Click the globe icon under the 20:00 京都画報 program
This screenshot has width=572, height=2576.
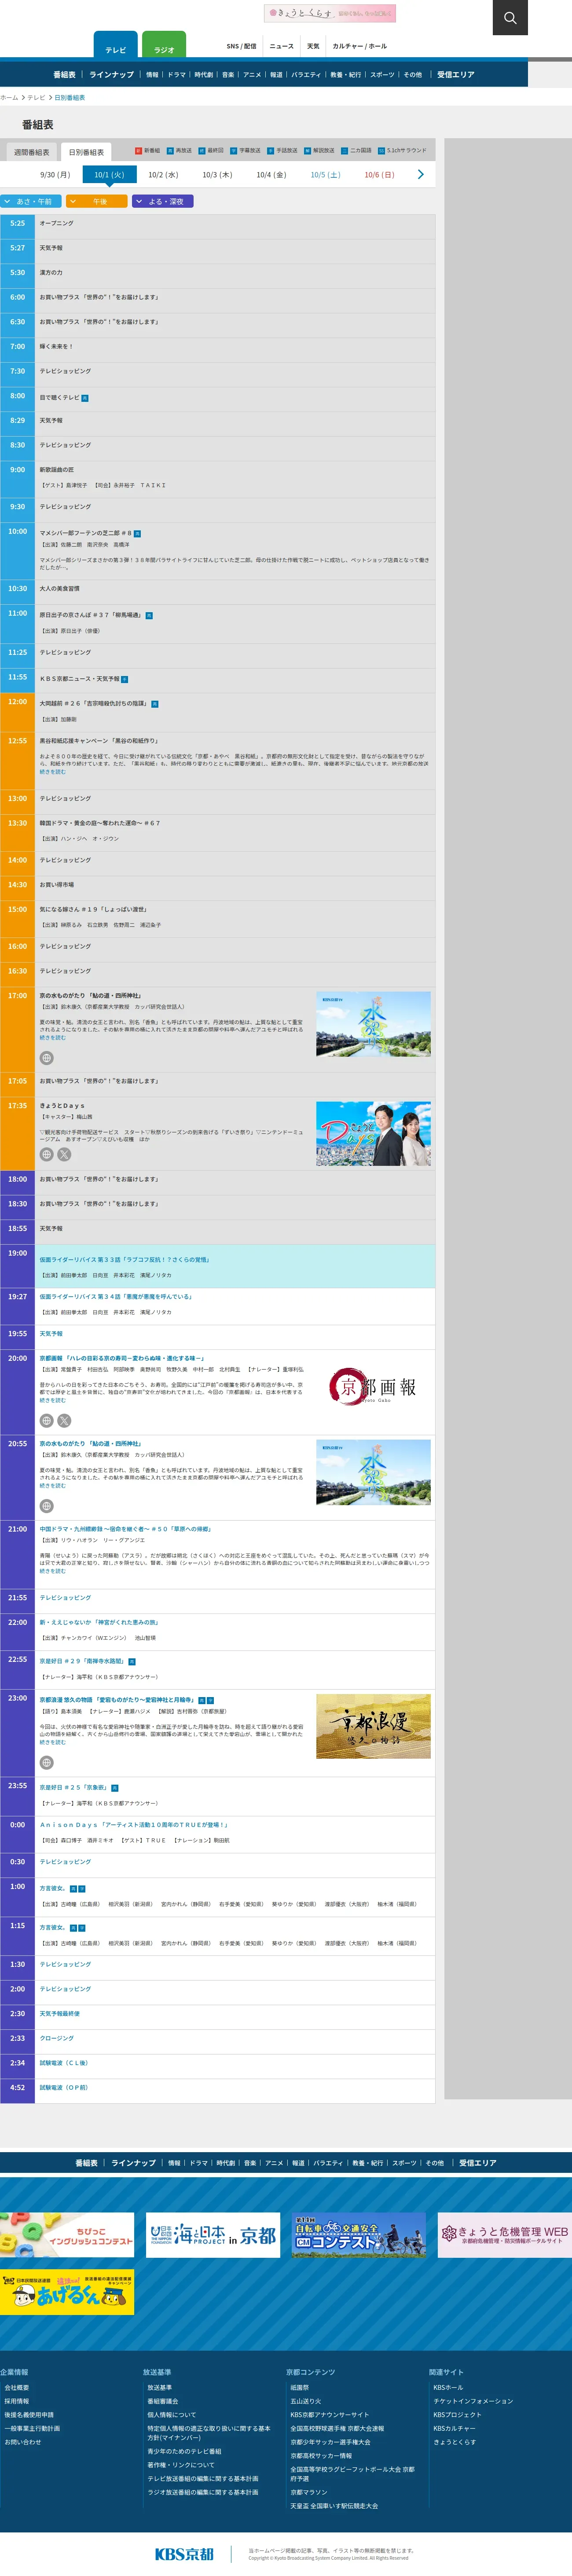pos(46,1420)
